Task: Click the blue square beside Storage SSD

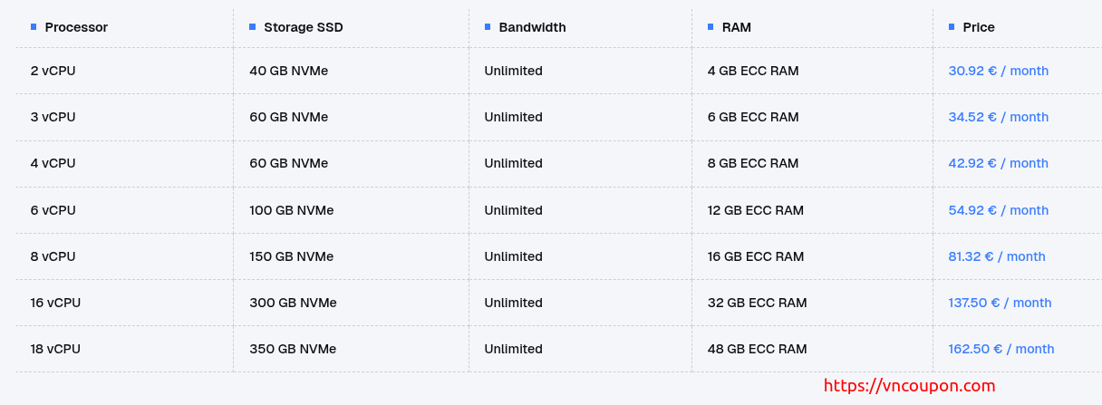Action: 253,27
